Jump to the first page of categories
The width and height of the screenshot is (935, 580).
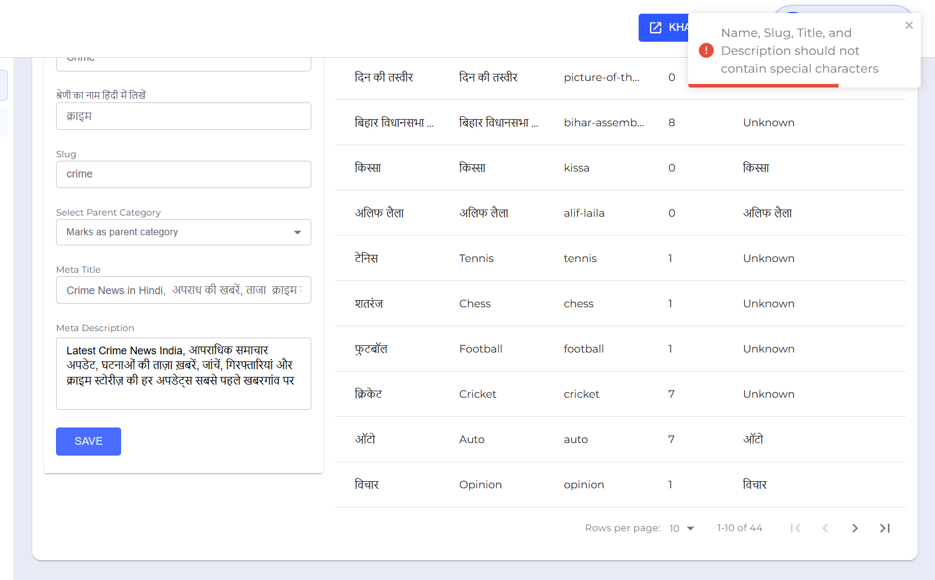[795, 528]
